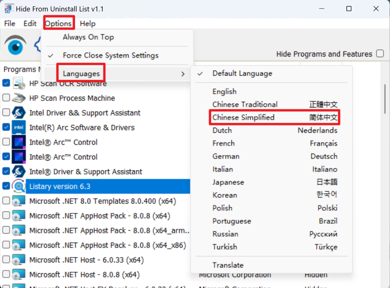The height and width of the screenshot is (288, 390).
Task: Click the vertical scrollbar thumb
Action: point(385,99)
